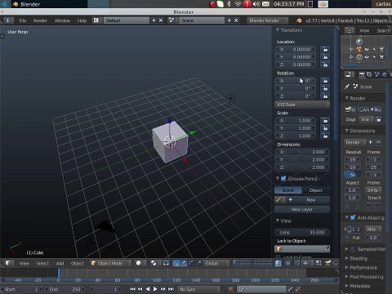Viewport: 392px width, 294px height.
Task: Select the rotate manipulator arc icon
Action: 191,263
